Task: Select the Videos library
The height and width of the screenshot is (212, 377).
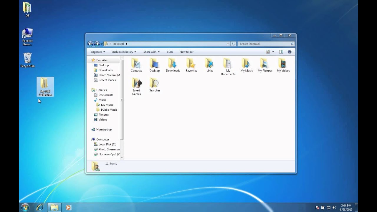Action: pos(102,120)
